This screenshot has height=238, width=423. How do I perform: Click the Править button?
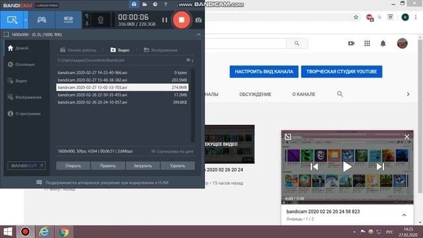(x=108, y=166)
